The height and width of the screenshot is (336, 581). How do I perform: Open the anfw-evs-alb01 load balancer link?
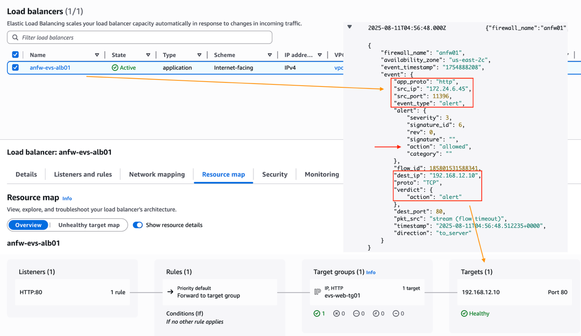click(x=50, y=68)
